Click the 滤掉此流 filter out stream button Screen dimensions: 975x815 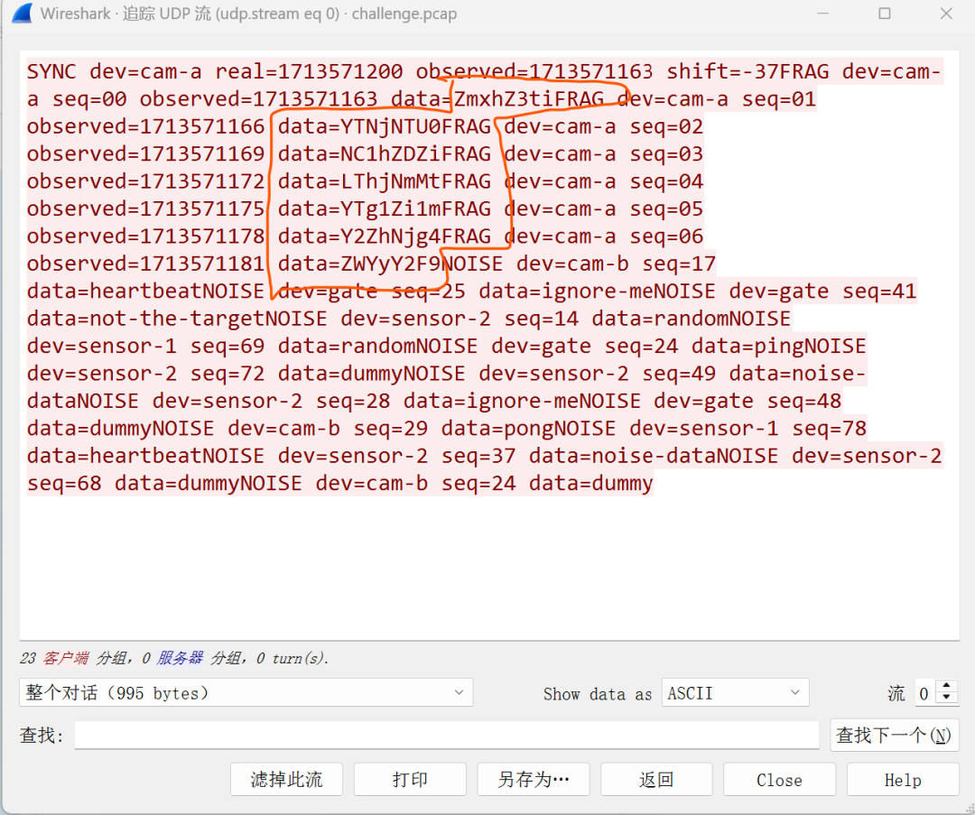click(287, 780)
